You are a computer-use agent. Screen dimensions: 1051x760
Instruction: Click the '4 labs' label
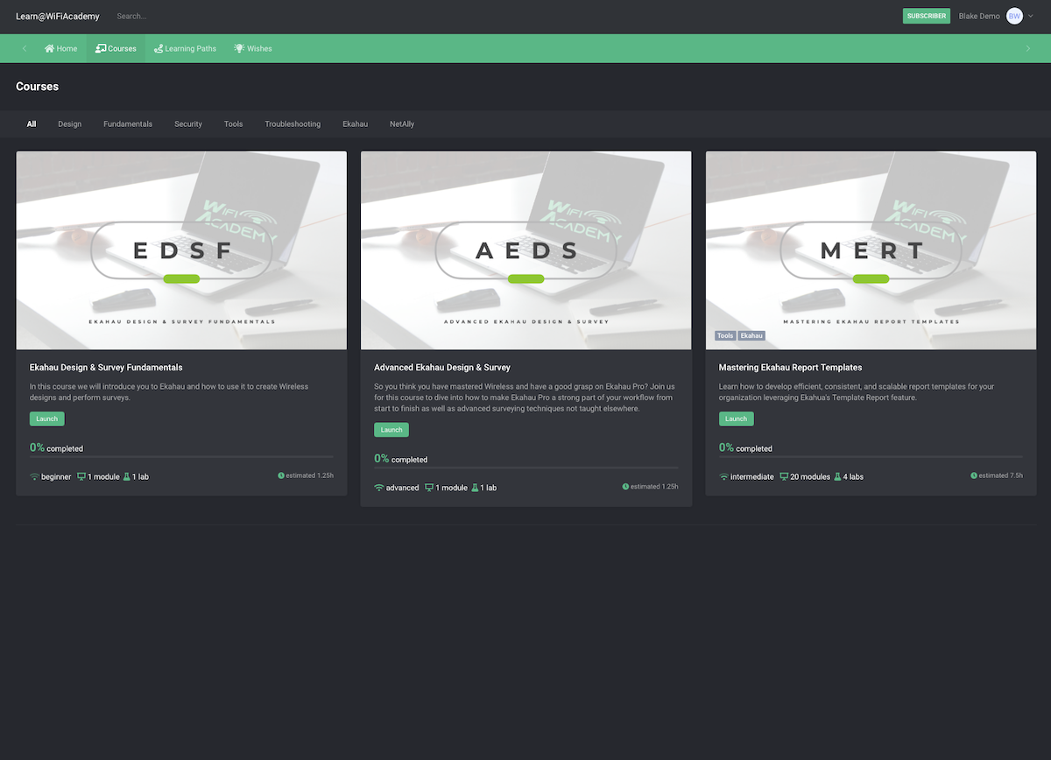coord(854,477)
